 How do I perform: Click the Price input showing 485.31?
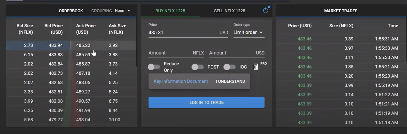click(188, 33)
